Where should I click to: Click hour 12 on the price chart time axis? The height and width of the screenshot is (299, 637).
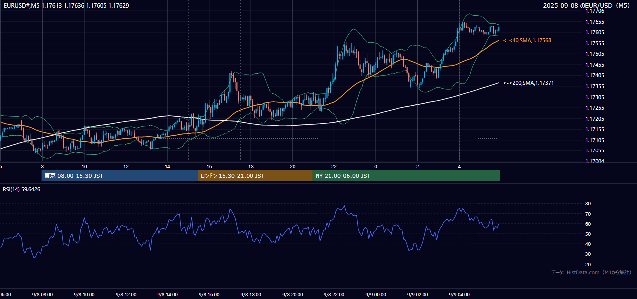click(126, 166)
